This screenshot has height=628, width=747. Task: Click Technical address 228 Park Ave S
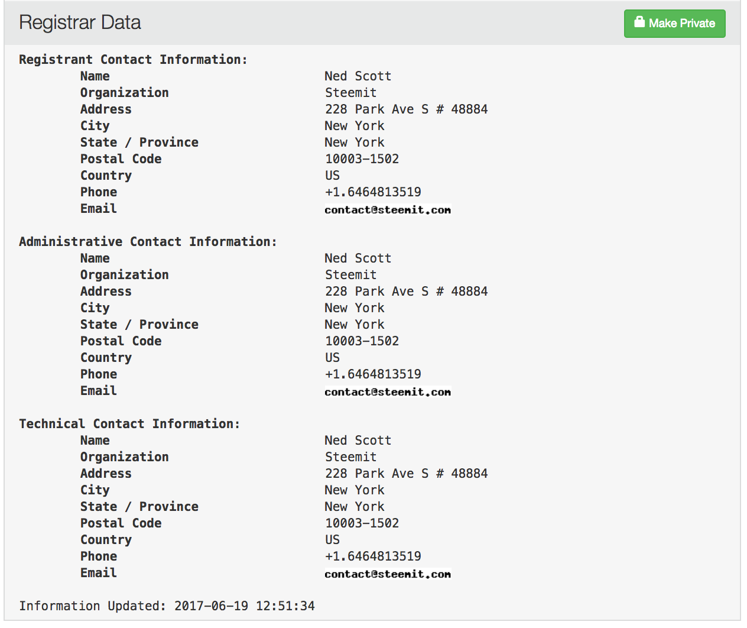pyautogui.click(x=406, y=474)
